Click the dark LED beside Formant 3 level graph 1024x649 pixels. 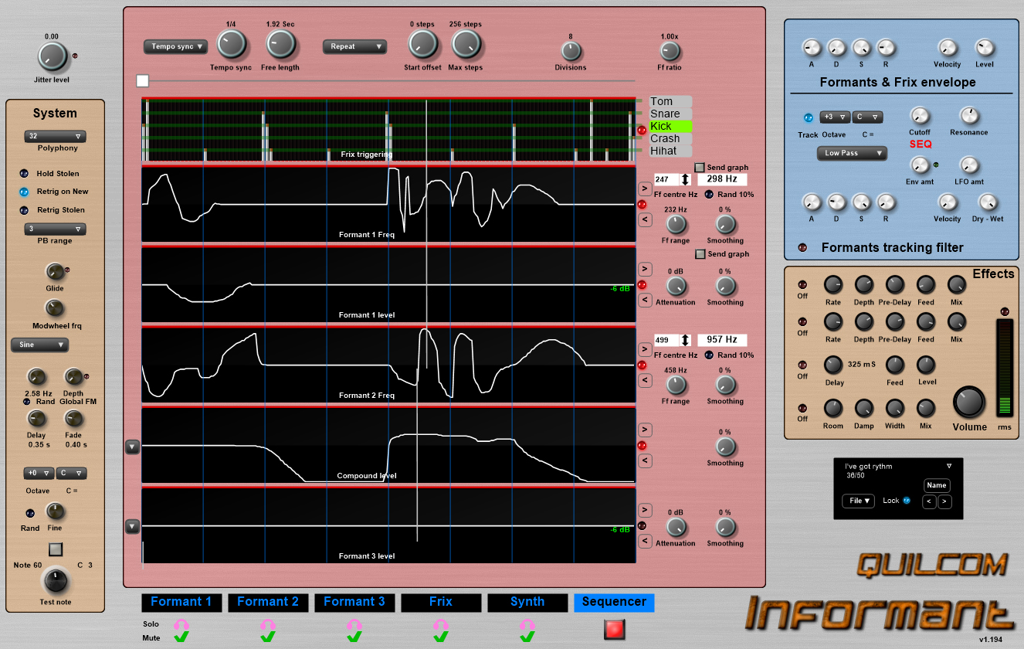click(x=642, y=526)
